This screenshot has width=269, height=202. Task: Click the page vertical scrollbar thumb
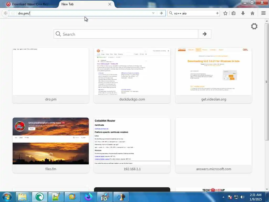(x=267, y=82)
